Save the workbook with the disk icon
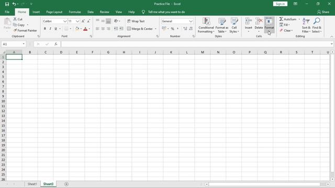The width and height of the screenshot is (335, 188). tap(7, 4)
